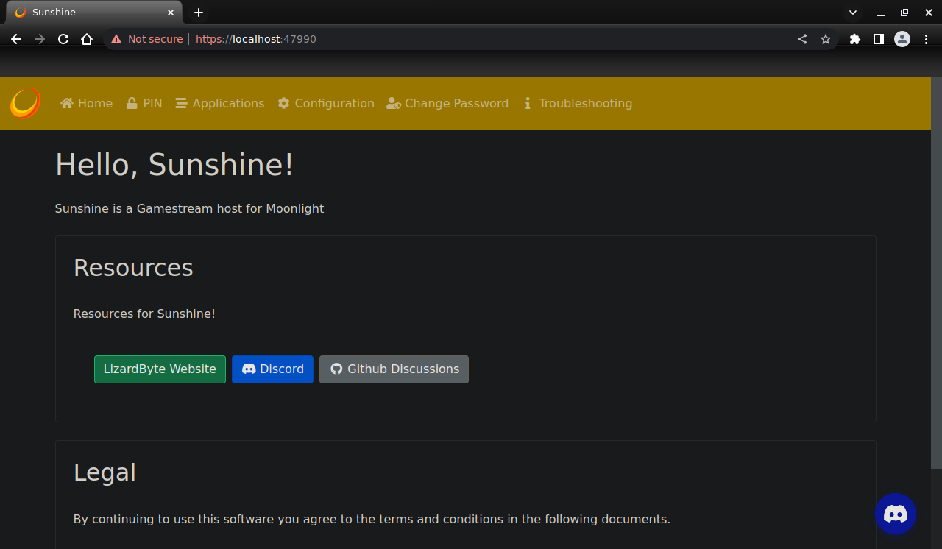This screenshot has width=942, height=549.
Task: Open the browser extensions puzzle icon
Action: (x=854, y=39)
